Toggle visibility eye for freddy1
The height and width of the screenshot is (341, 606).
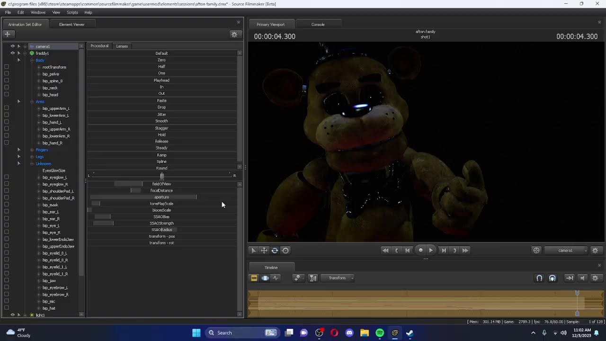[x=13, y=53]
